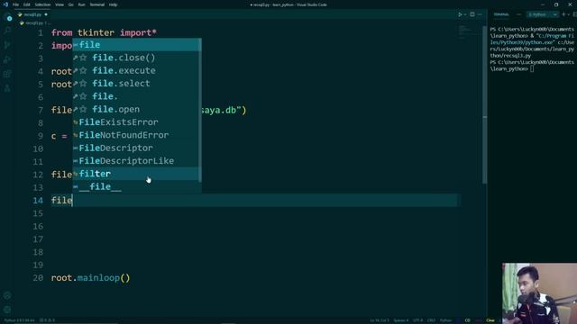Image resolution: width=577 pixels, height=324 pixels.
Task: Select language mode Python in status bar
Action: (x=445, y=320)
